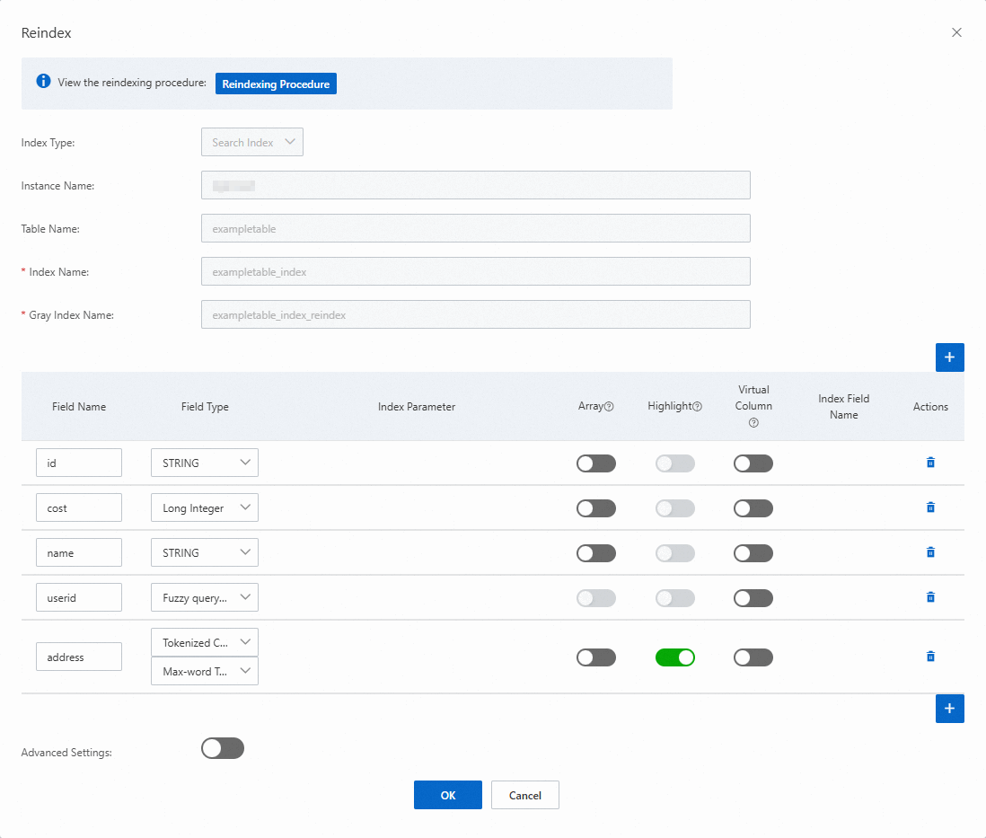Delete the id field row
Image resolution: width=986 pixels, height=838 pixels.
(930, 463)
